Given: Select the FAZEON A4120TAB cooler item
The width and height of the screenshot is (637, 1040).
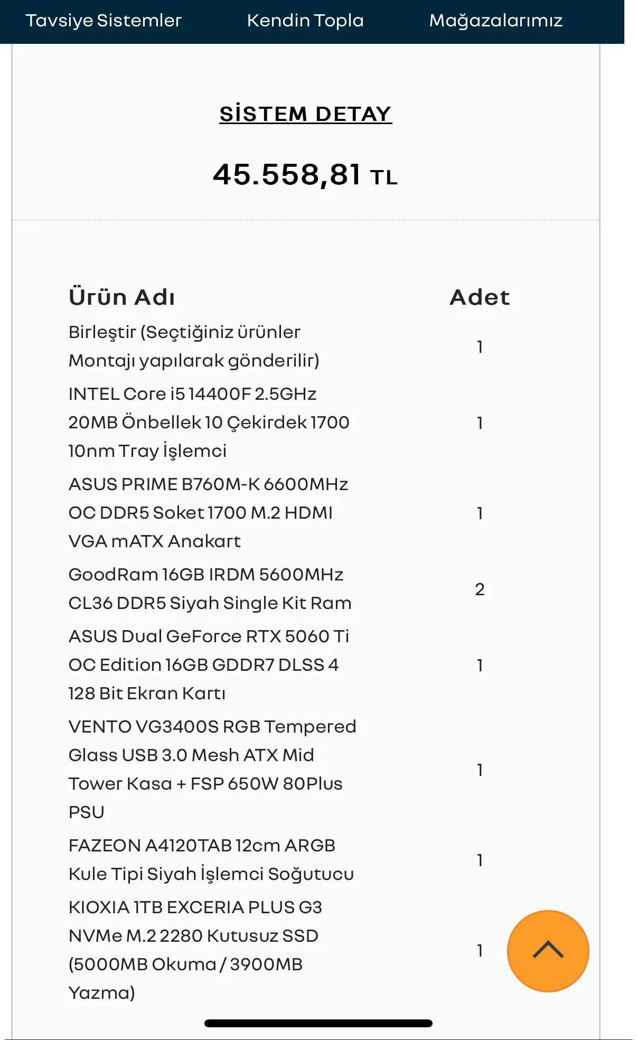Looking at the screenshot, I should [211, 860].
